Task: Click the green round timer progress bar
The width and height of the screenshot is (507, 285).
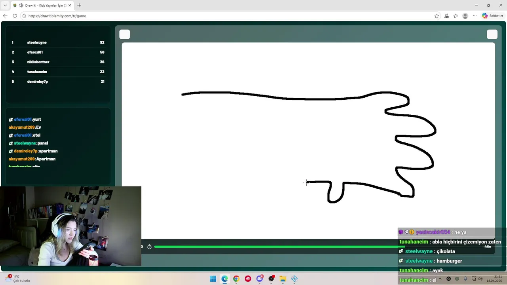Action: pos(279,247)
